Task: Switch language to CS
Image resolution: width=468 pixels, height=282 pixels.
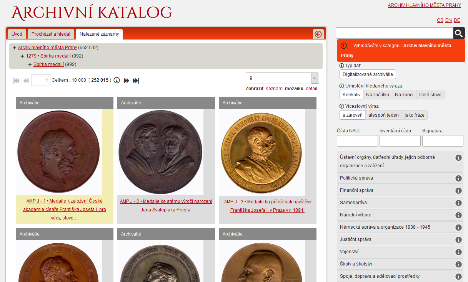Action: pos(440,20)
